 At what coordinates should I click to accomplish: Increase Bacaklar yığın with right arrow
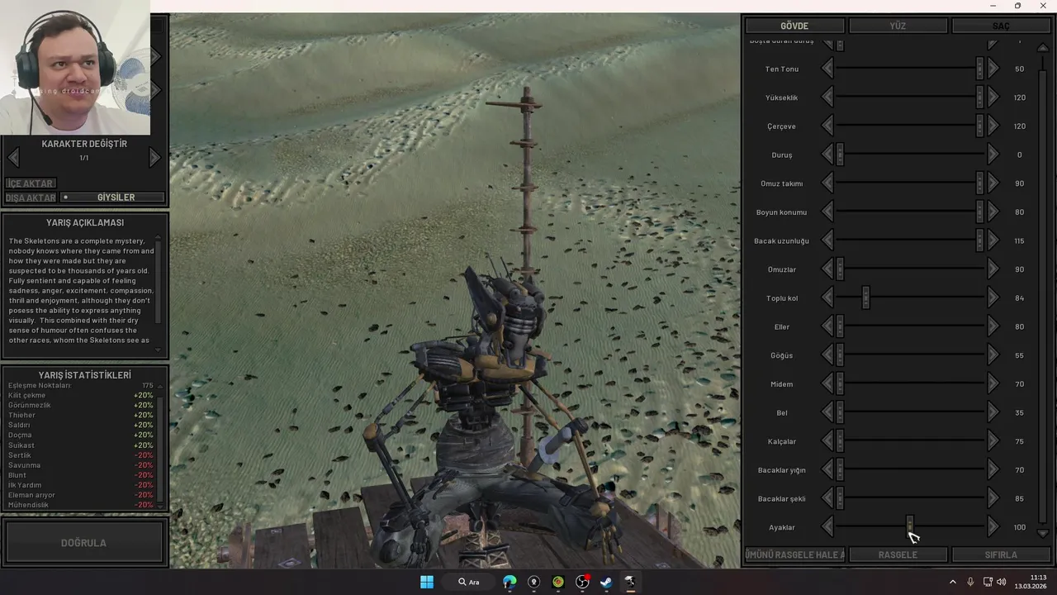coord(993,469)
